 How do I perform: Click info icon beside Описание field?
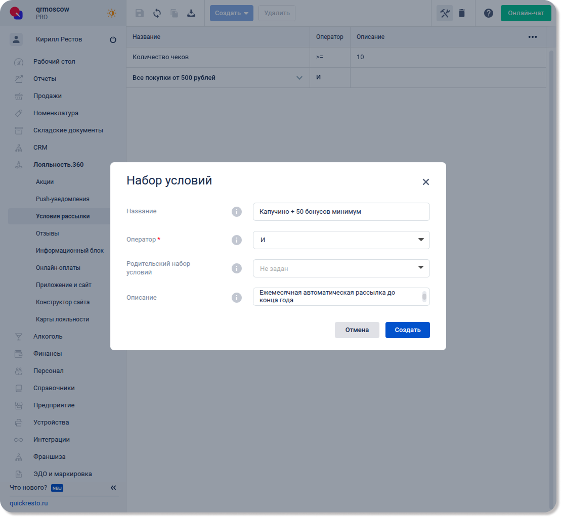[236, 298]
